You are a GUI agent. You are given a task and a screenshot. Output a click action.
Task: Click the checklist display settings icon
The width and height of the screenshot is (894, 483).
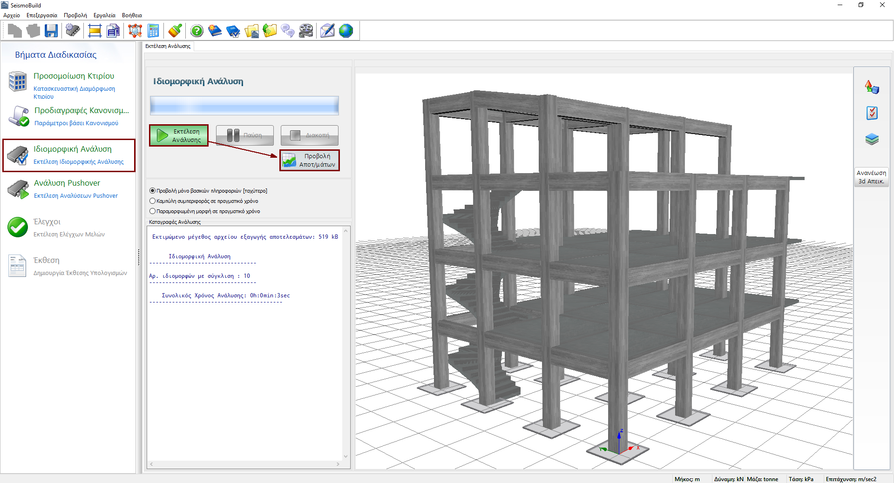click(x=872, y=113)
